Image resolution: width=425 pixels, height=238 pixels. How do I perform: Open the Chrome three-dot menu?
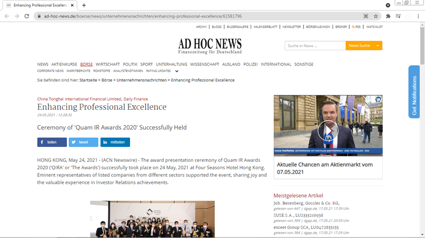[x=418, y=16]
